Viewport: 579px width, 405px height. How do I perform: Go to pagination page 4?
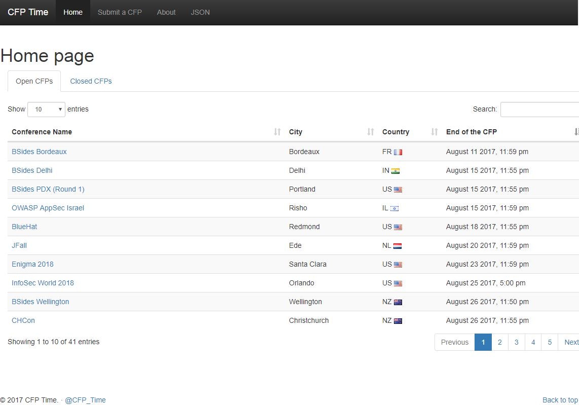point(533,342)
